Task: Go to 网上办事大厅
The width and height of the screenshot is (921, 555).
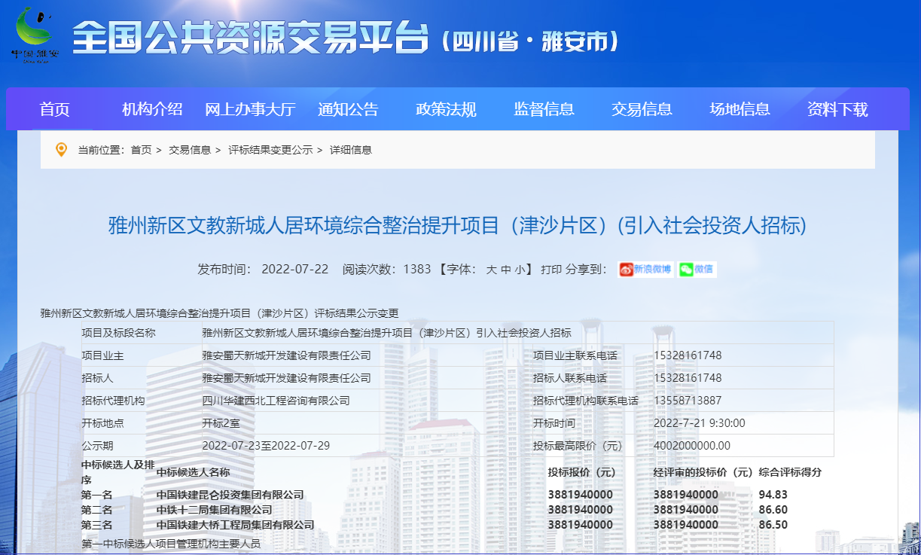Action: (250, 109)
